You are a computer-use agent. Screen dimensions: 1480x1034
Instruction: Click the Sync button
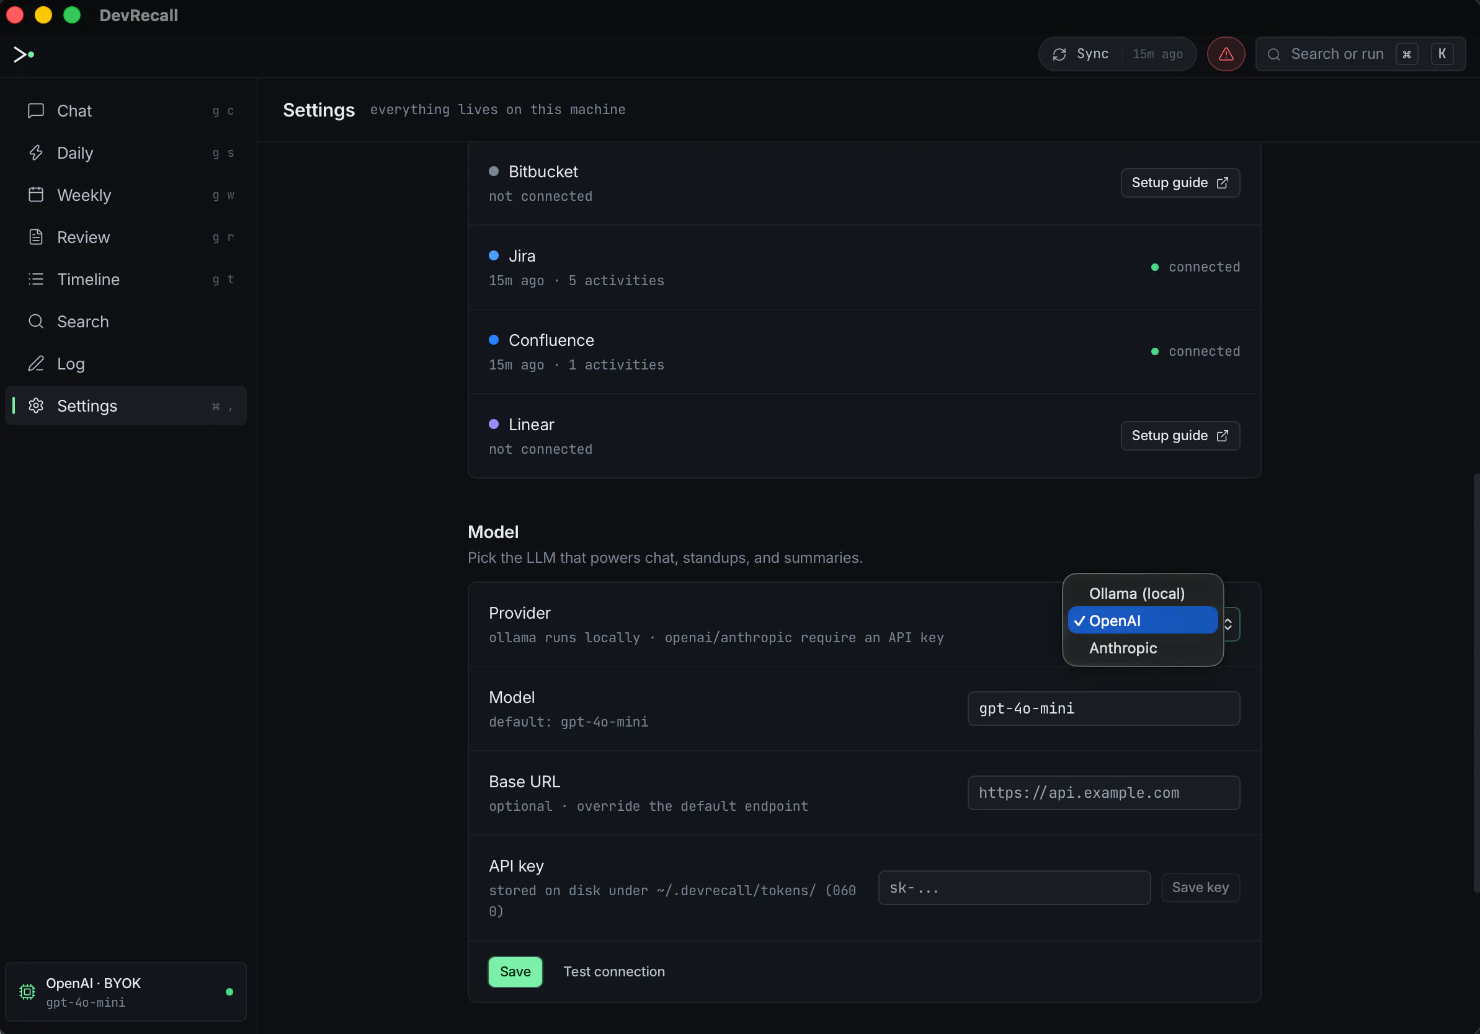pos(1117,54)
